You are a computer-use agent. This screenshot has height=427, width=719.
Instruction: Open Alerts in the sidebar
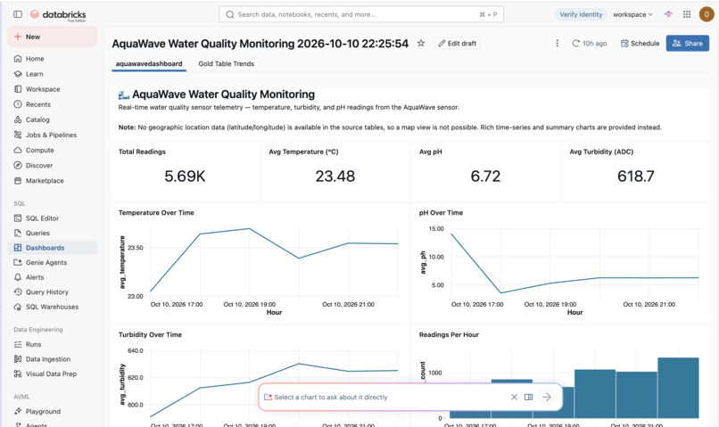[53, 277]
